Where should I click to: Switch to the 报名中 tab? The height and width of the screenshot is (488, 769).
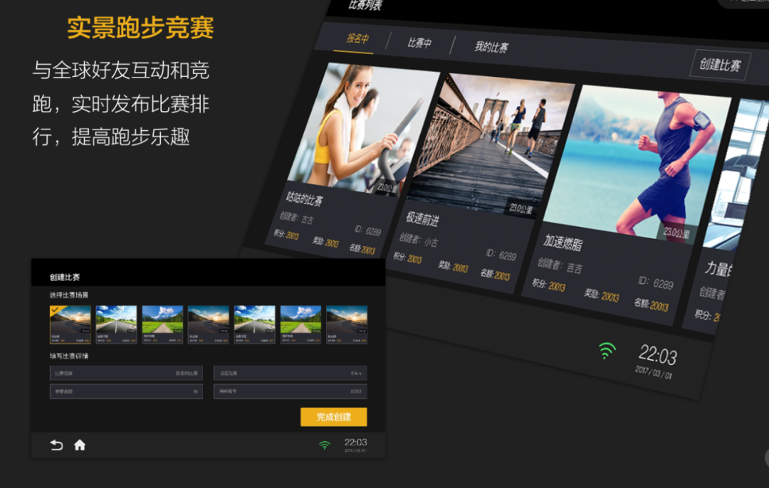[357, 38]
